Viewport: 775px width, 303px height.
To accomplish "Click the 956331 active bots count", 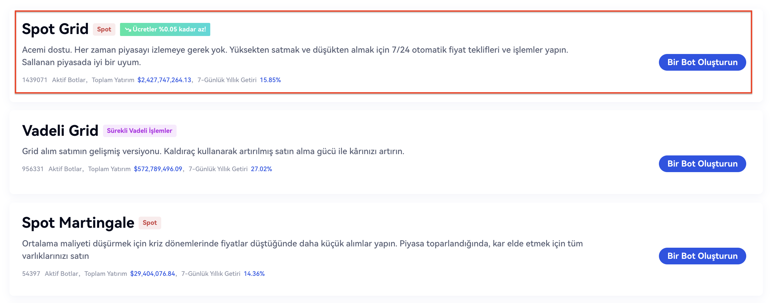I will [x=33, y=169].
